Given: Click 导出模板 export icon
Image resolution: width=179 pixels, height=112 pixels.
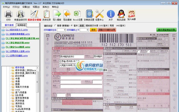Looking at the screenshot, I should [x=67, y=14].
